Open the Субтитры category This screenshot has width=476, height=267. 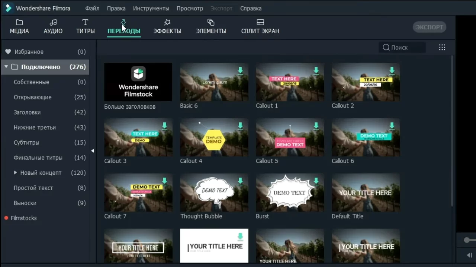click(26, 142)
